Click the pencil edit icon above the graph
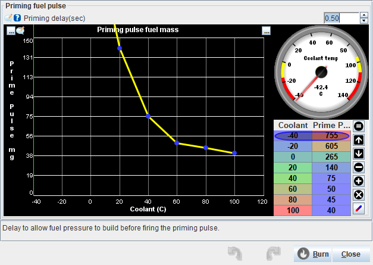Image resolution: width=373 pixels, height=265 pixels. pyautogui.click(x=20, y=30)
